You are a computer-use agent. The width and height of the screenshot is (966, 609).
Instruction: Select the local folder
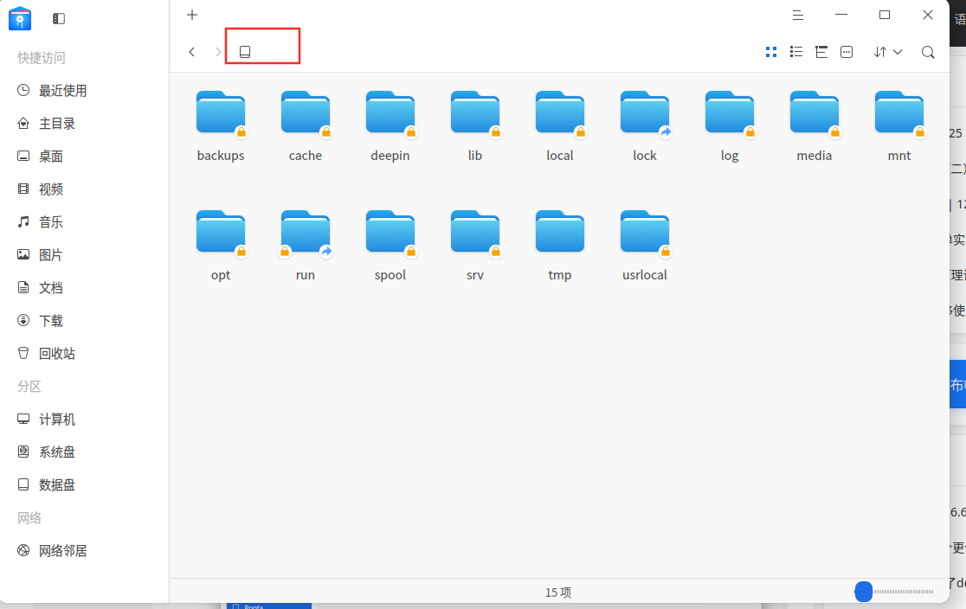[560, 125]
